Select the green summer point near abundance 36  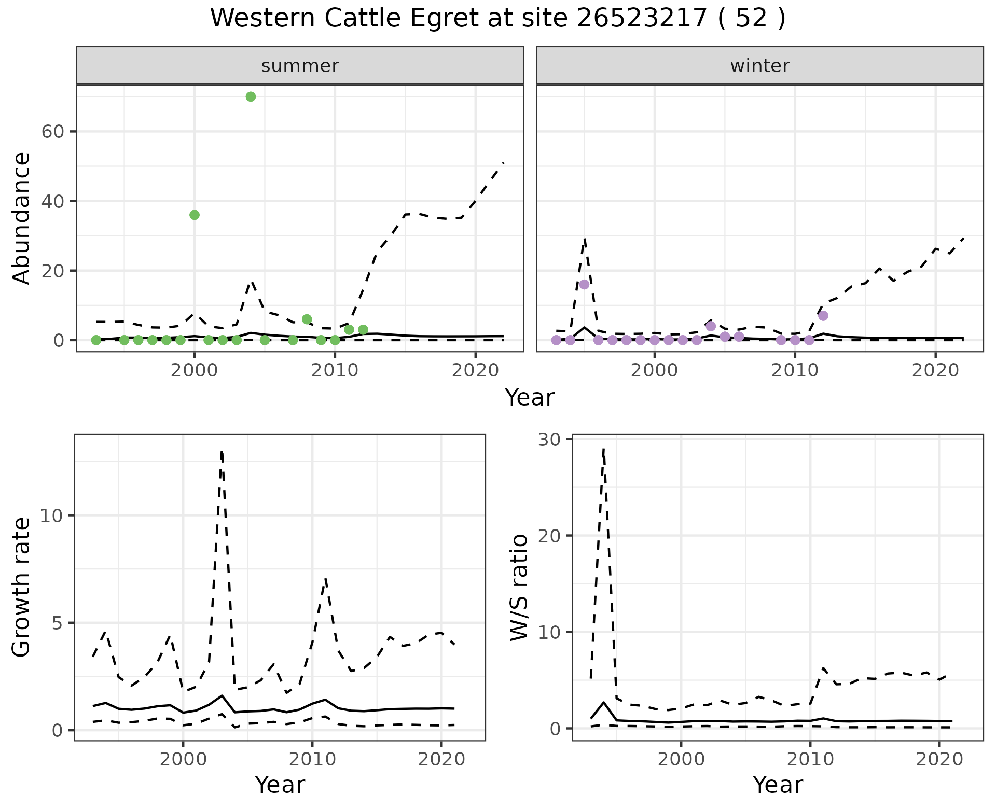[x=195, y=215]
